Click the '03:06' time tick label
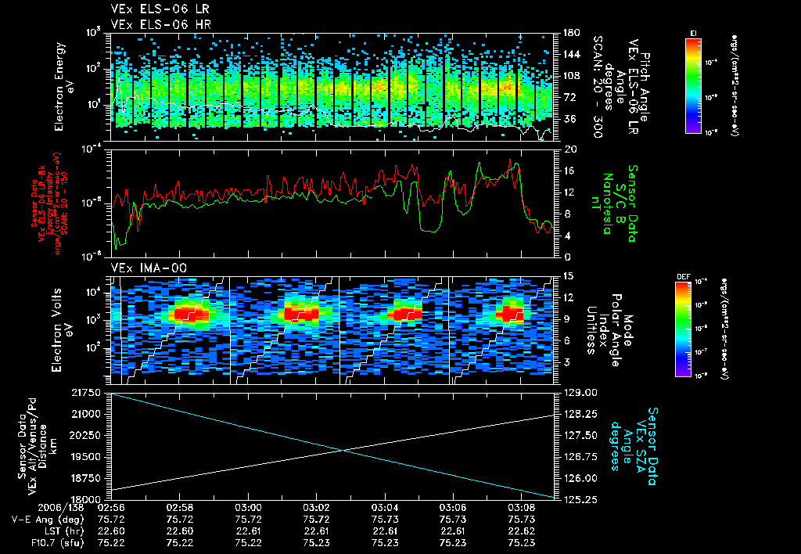 click(x=453, y=509)
